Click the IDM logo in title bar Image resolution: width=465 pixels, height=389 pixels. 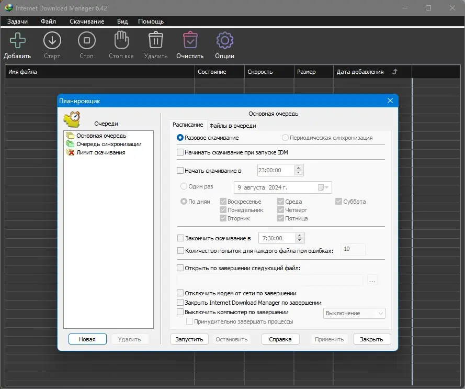pos(8,8)
